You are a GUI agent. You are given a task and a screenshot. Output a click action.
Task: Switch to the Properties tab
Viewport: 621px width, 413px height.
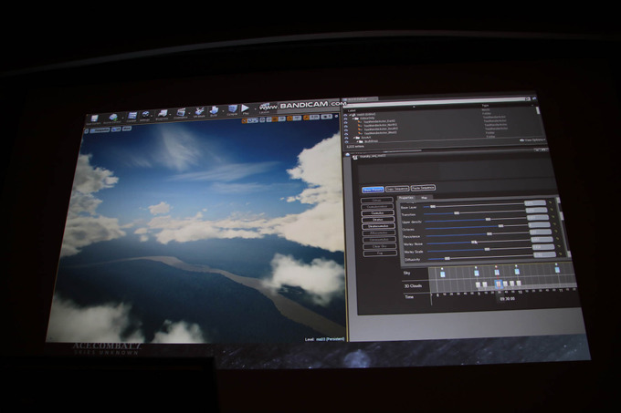tap(406, 198)
